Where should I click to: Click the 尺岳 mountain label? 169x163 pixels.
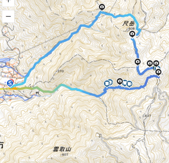click(128, 24)
